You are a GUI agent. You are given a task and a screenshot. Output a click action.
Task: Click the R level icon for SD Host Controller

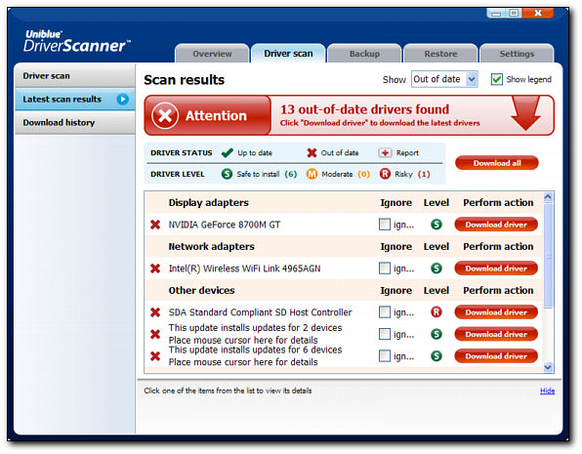coord(436,311)
